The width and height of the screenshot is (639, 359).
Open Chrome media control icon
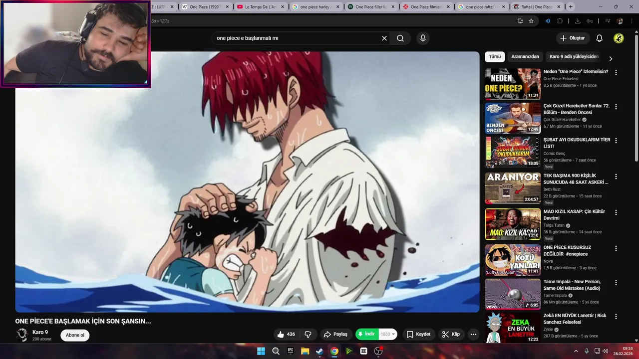(608, 21)
